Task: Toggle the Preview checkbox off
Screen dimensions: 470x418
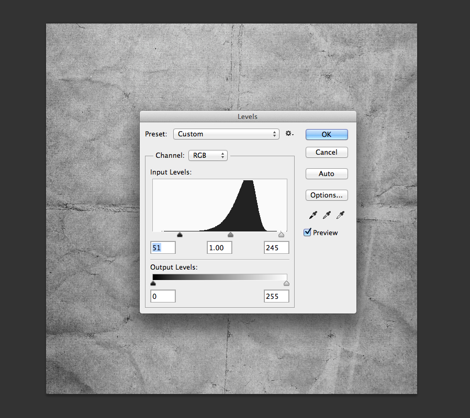Action: pyautogui.click(x=307, y=232)
